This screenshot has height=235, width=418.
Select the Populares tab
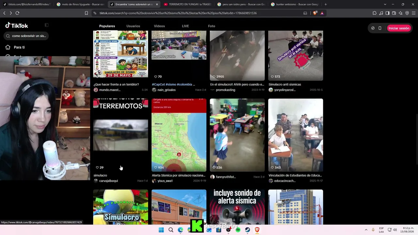tap(107, 26)
